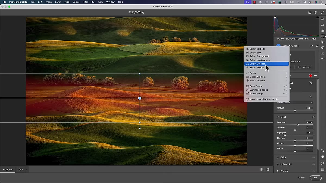Screen dimensions: 326x183
Task: Expand the Color section
Action: pyautogui.click(x=278, y=158)
